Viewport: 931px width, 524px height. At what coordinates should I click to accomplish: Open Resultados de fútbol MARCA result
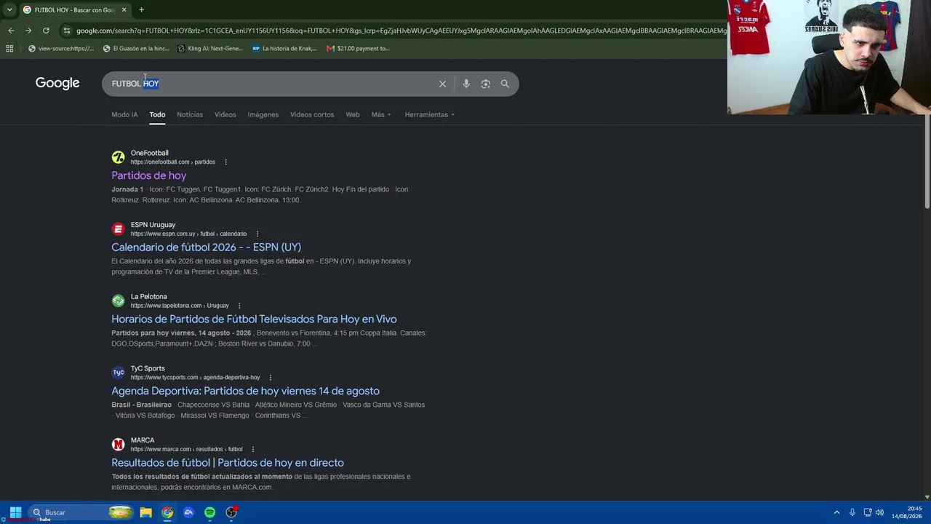point(228,463)
